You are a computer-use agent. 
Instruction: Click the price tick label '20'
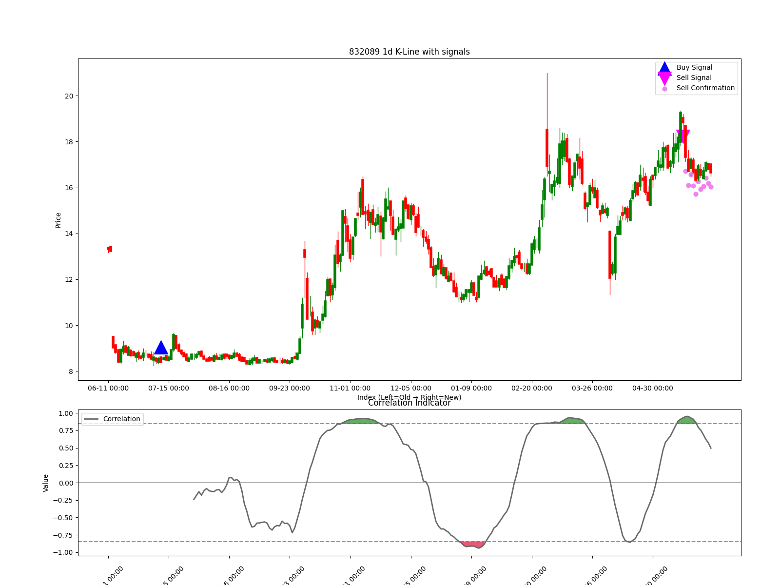(69, 96)
